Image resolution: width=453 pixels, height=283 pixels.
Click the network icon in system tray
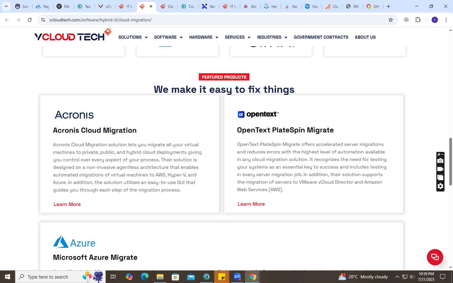405,277
